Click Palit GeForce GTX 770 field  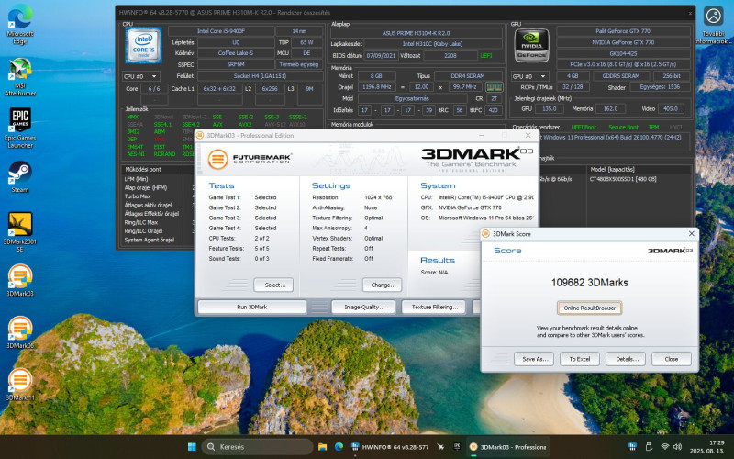[623, 31]
